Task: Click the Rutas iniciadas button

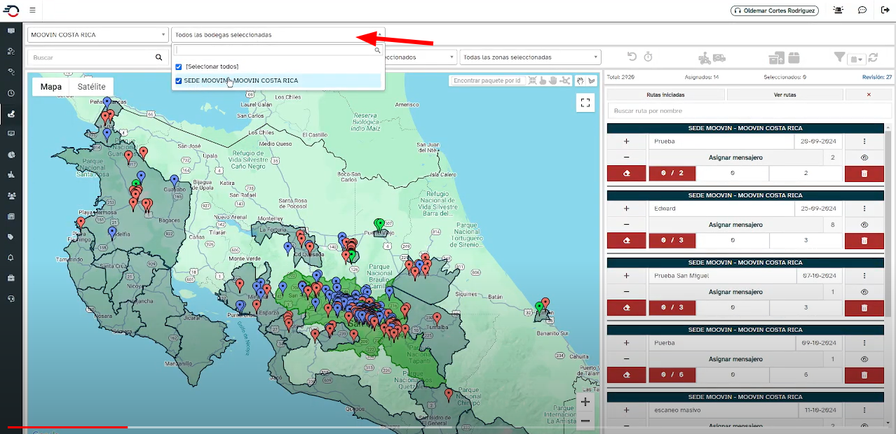Action: [665, 94]
